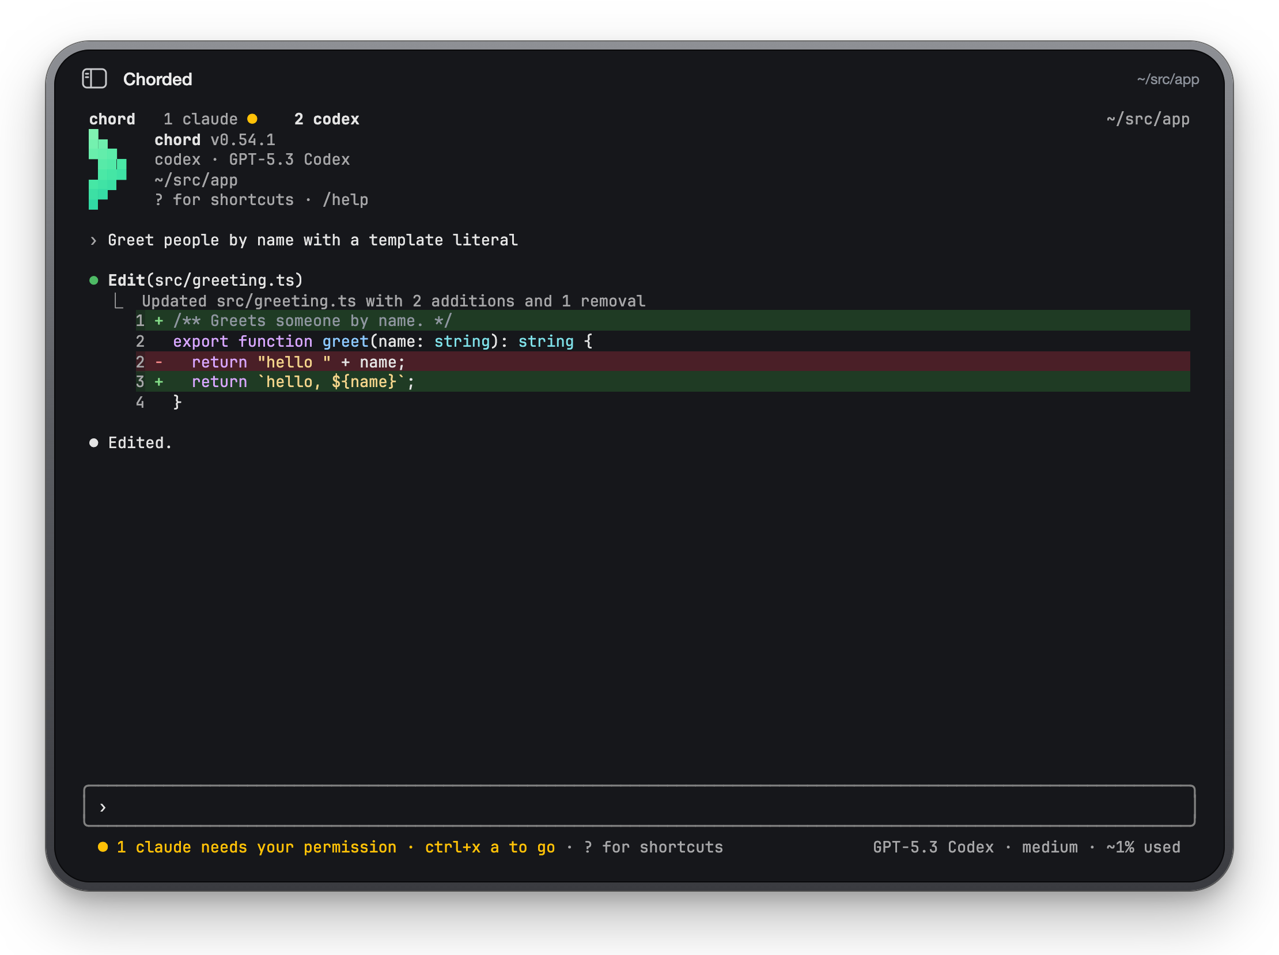This screenshot has width=1279, height=955.
Task: Click the GPT-5.3 Codex model label
Action: point(933,847)
